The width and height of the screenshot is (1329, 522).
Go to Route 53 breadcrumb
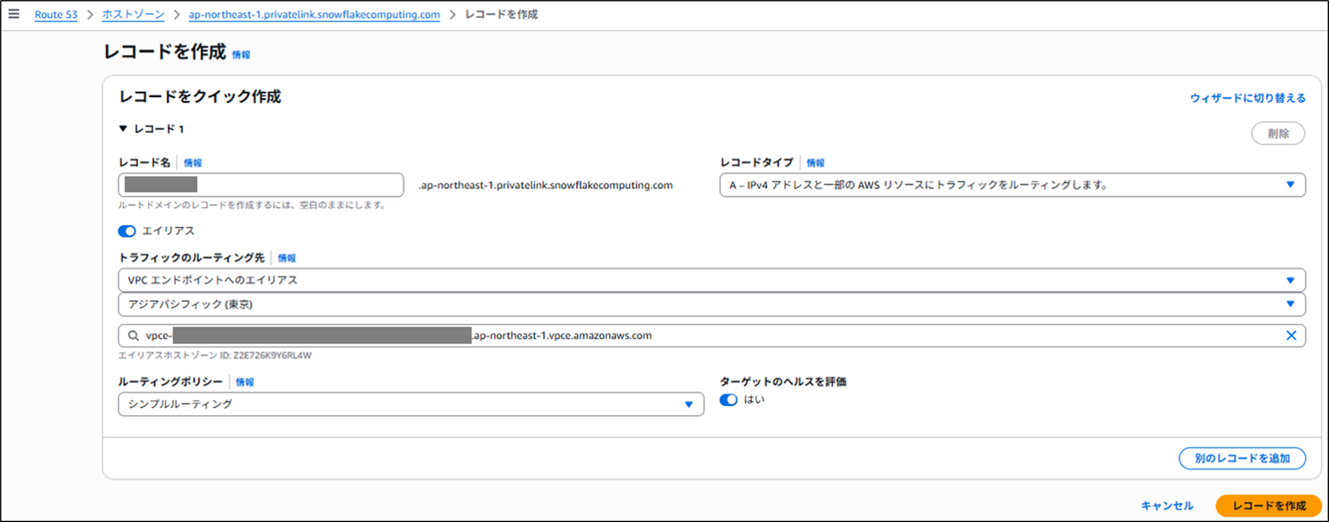[x=56, y=14]
